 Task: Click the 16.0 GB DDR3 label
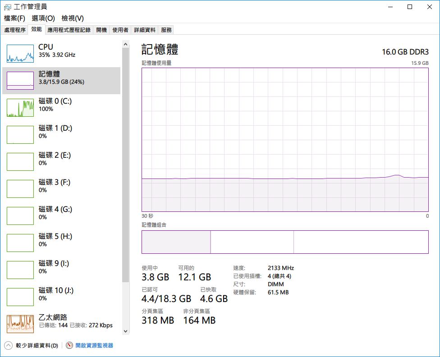(x=405, y=52)
